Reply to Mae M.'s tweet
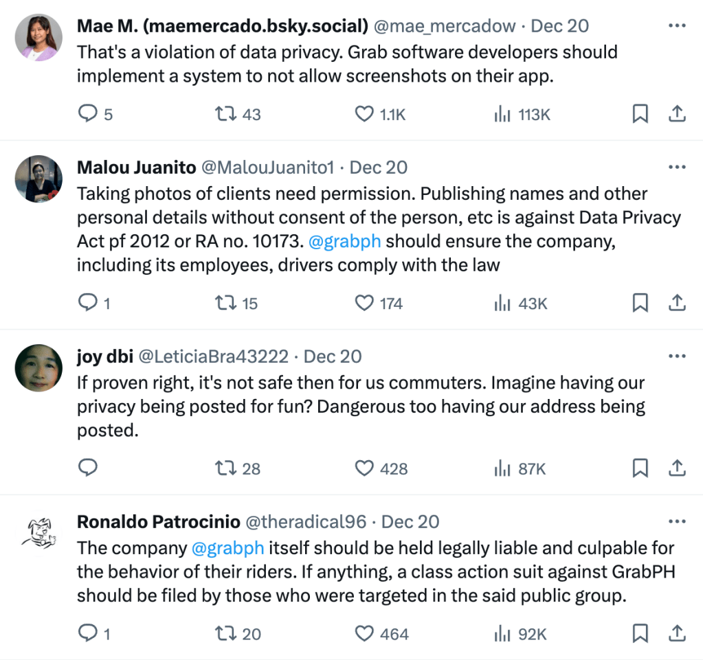 click(x=88, y=114)
